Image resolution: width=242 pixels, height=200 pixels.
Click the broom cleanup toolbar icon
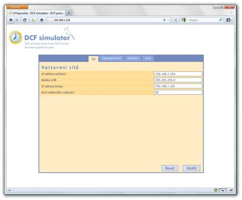33,20
